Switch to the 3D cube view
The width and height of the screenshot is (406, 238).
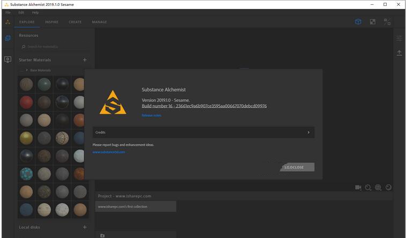pos(358,22)
